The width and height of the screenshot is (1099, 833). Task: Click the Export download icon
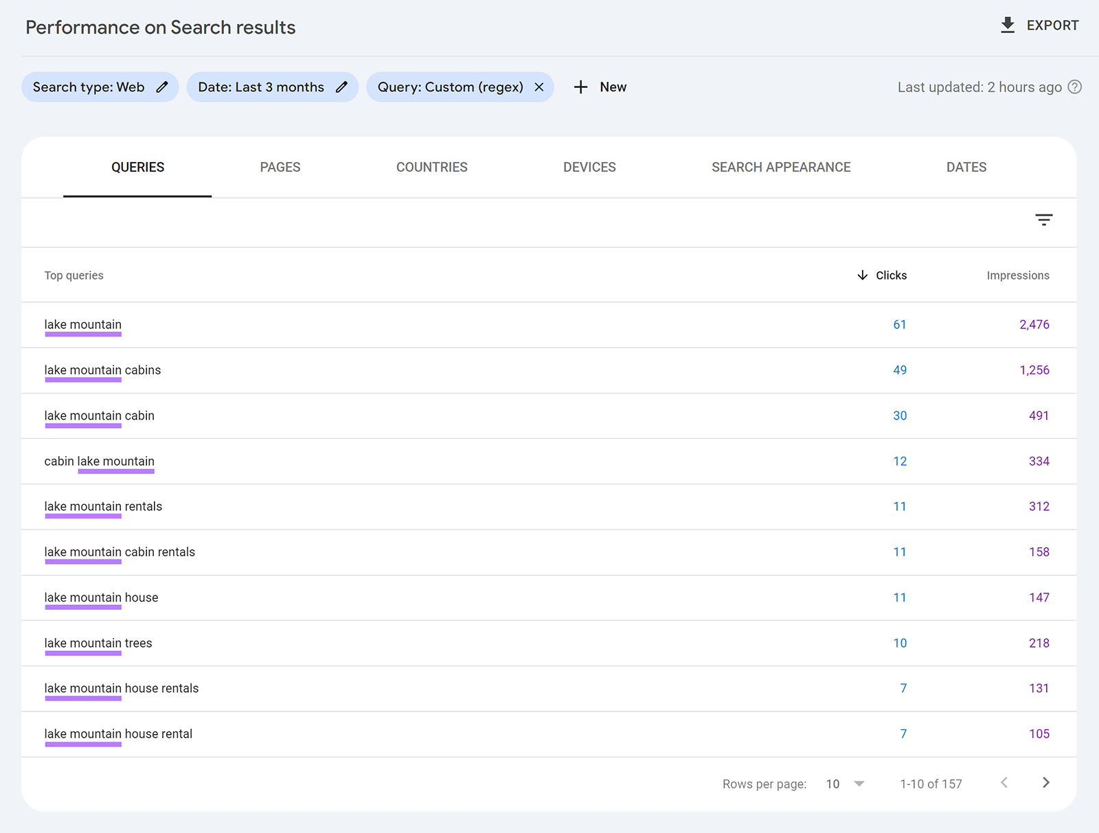click(1007, 25)
